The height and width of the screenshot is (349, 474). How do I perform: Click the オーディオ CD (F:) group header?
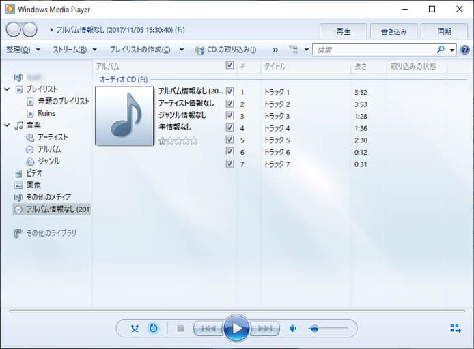pyautogui.click(x=124, y=79)
